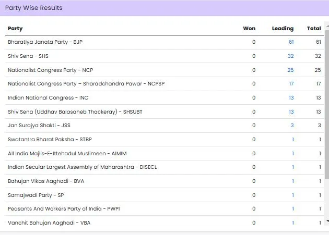The width and height of the screenshot is (329, 235).
Task: Open PWPI leading count link
Action: coord(292,209)
